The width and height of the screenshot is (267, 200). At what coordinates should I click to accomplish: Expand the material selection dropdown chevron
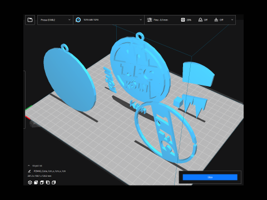point(141,20)
